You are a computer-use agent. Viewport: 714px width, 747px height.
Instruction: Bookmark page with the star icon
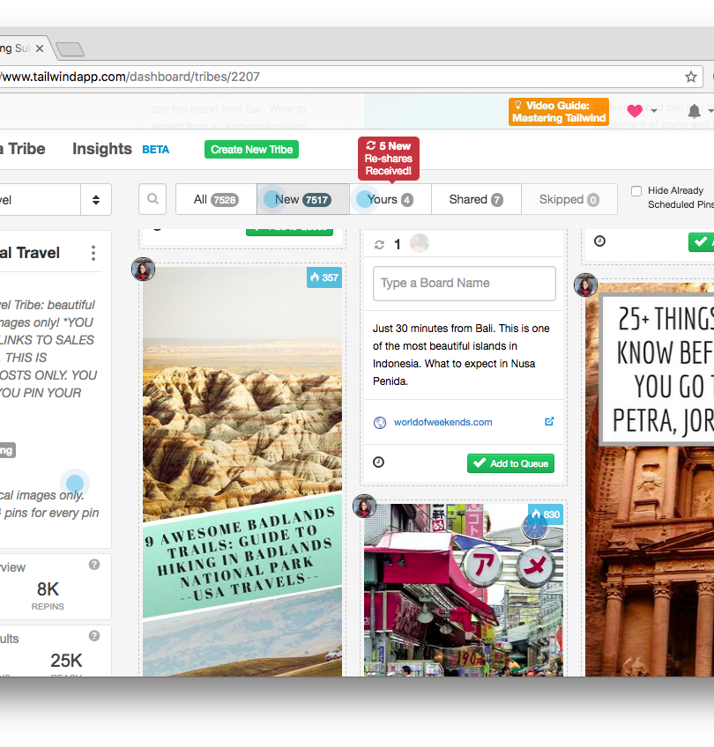point(691,77)
